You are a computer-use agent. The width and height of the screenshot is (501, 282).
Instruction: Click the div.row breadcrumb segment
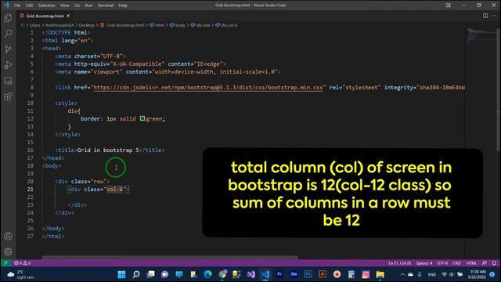pyautogui.click(x=204, y=25)
